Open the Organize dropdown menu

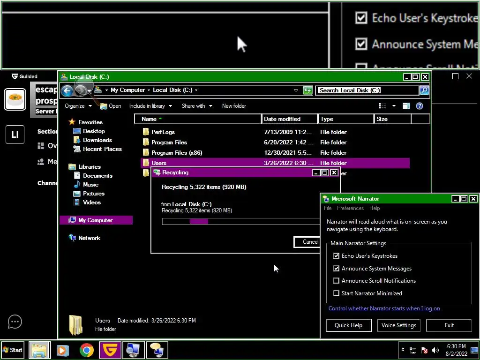pos(78,106)
